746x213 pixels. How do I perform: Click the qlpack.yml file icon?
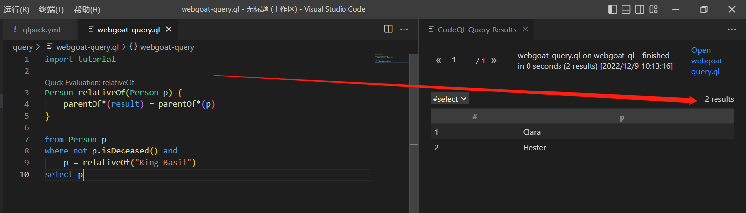pyautogui.click(x=15, y=30)
